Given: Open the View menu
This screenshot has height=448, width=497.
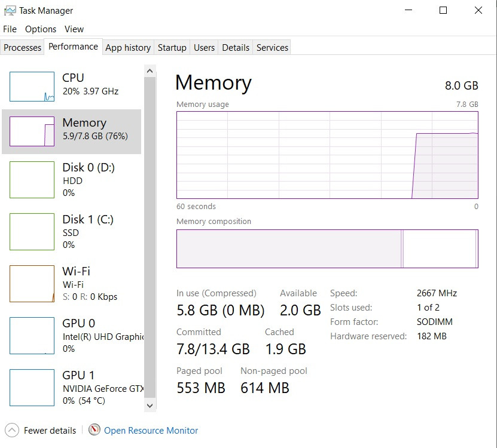Looking at the screenshot, I should pyautogui.click(x=74, y=29).
